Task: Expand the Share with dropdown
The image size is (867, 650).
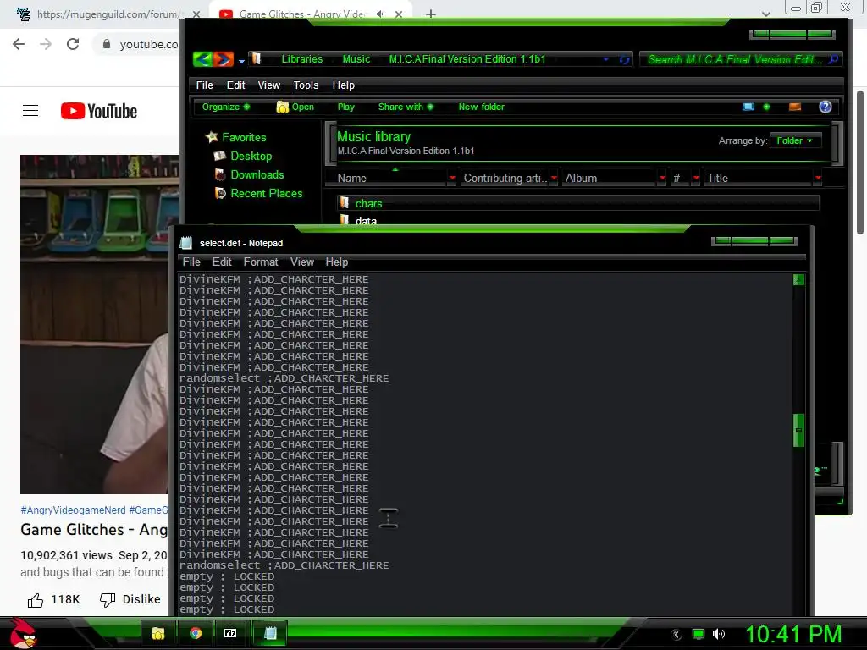Action: [x=406, y=107]
